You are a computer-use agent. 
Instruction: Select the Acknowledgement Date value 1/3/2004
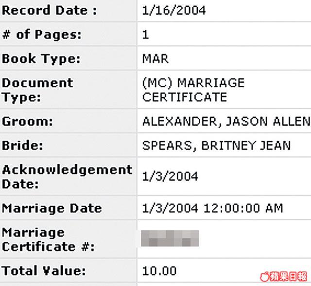coord(170,176)
